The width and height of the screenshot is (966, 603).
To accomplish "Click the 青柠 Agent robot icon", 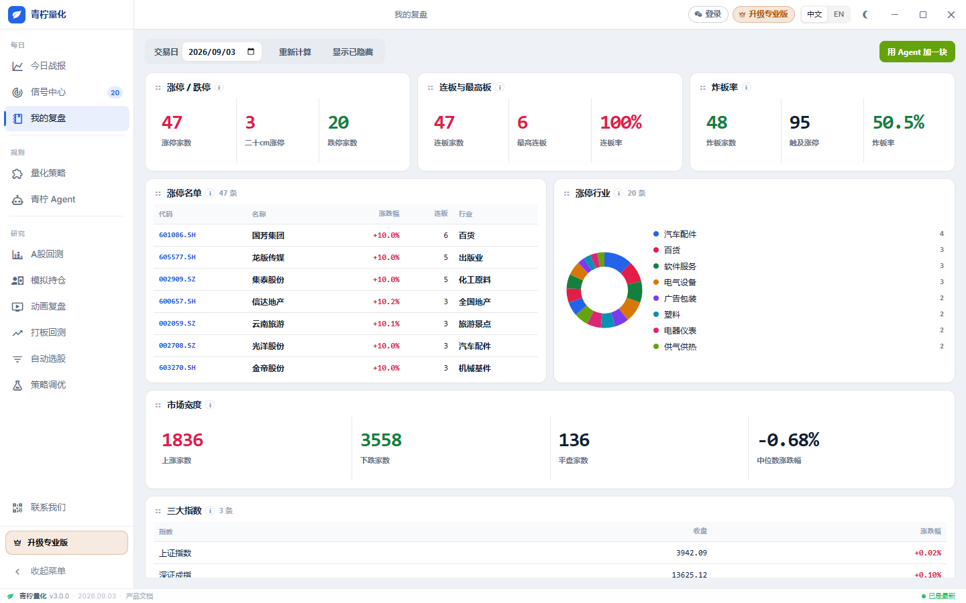I will click(17, 200).
